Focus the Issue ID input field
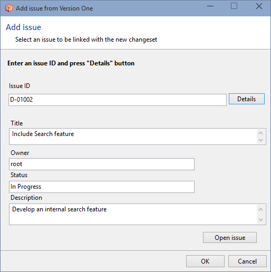Viewport: 271px width, 272px height. [x=118, y=100]
